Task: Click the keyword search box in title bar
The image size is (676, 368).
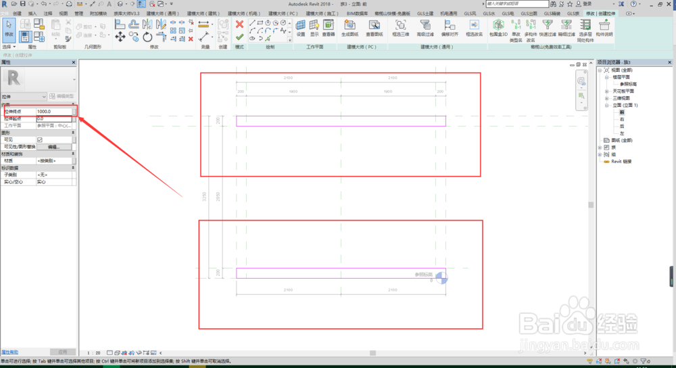Action: point(517,4)
